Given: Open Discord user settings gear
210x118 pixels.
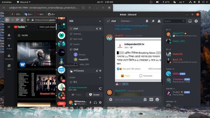Looking at the screenshot, I should [x=100, y=103].
